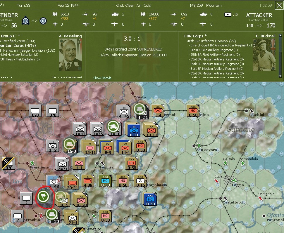Image resolution: width=284 pixels, height=233 pixels.
Task: Select the blue corps HQ 0-50 counter
Action: 150,199
